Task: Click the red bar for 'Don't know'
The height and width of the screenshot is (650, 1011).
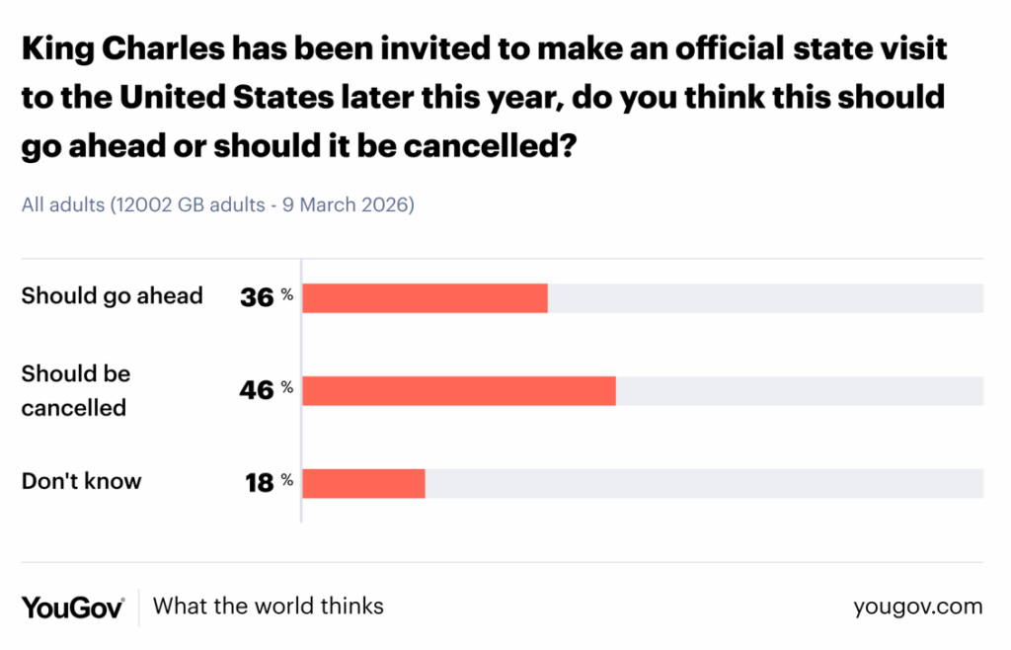Action: click(363, 483)
